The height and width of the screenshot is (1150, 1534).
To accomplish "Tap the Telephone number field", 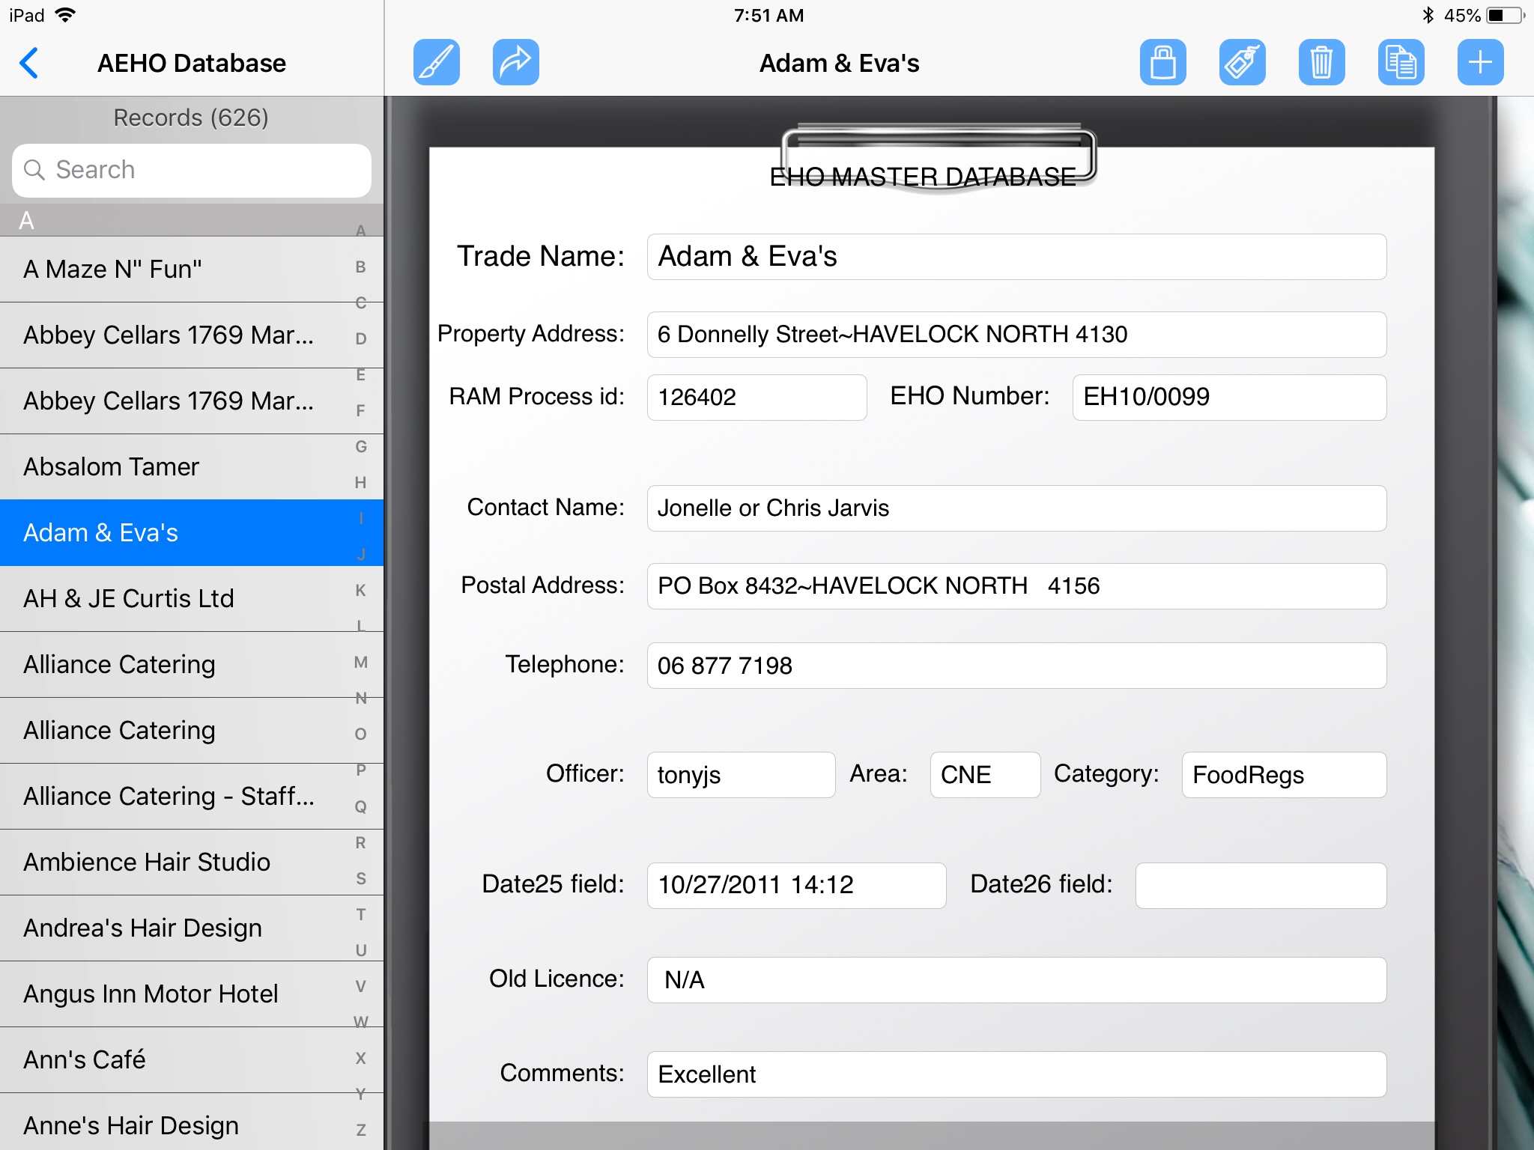I will (1016, 666).
